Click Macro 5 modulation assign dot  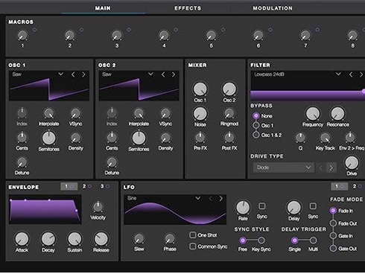click(223, 30)
